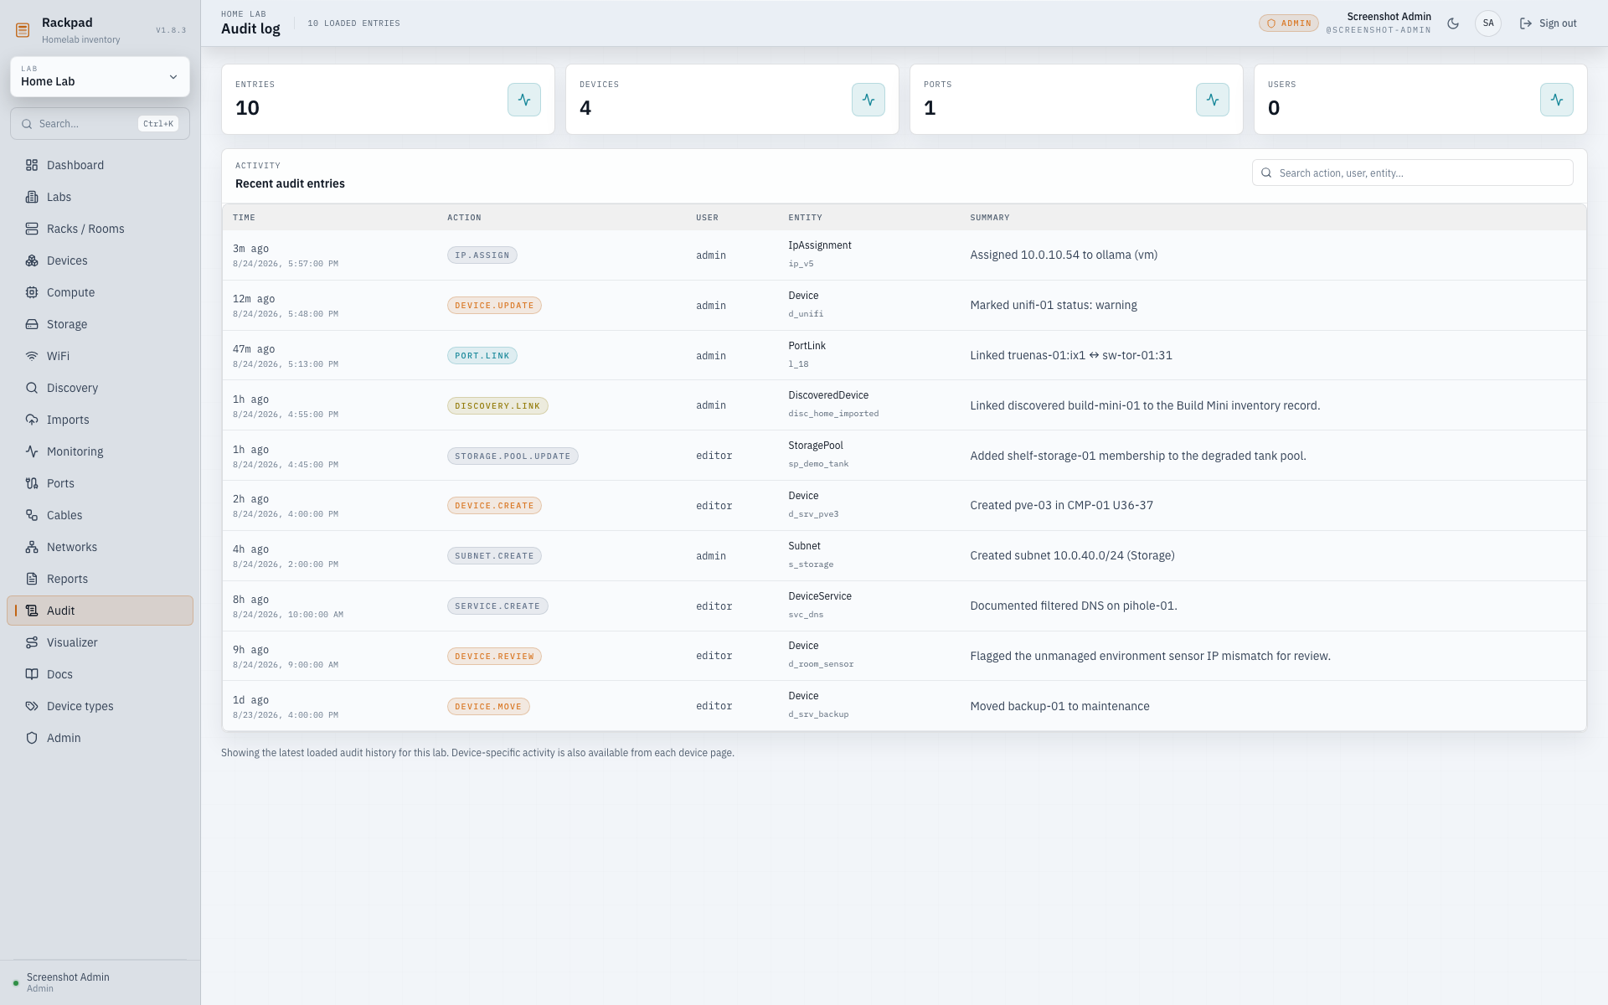The width and height of the screenshot is (1608, 1005).
Task: Select the PORT.LINK action badge
Action: (482, 356)
